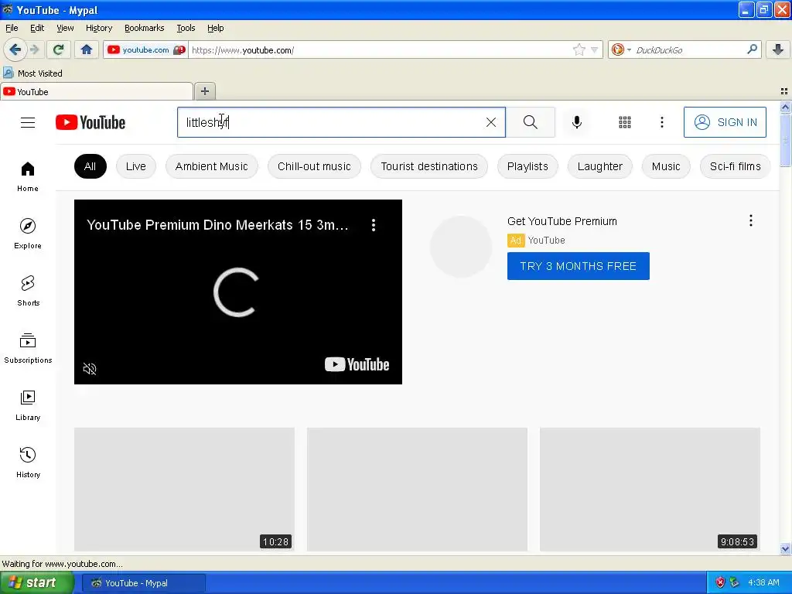Open YouTube settings three-dot menu
The width and height of the screenshot is (792, 594).
click(x=662, y=122)
